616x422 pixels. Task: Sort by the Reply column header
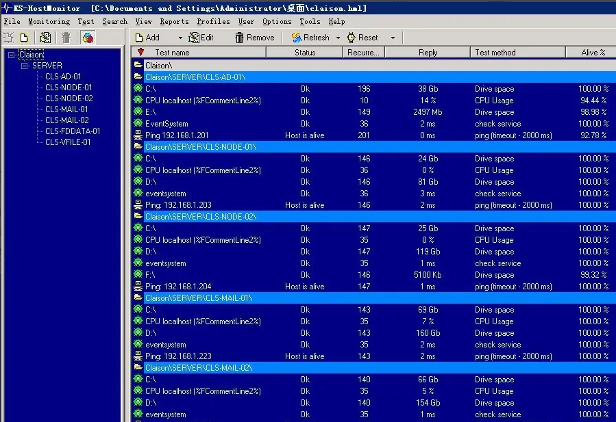coord(428,53)
